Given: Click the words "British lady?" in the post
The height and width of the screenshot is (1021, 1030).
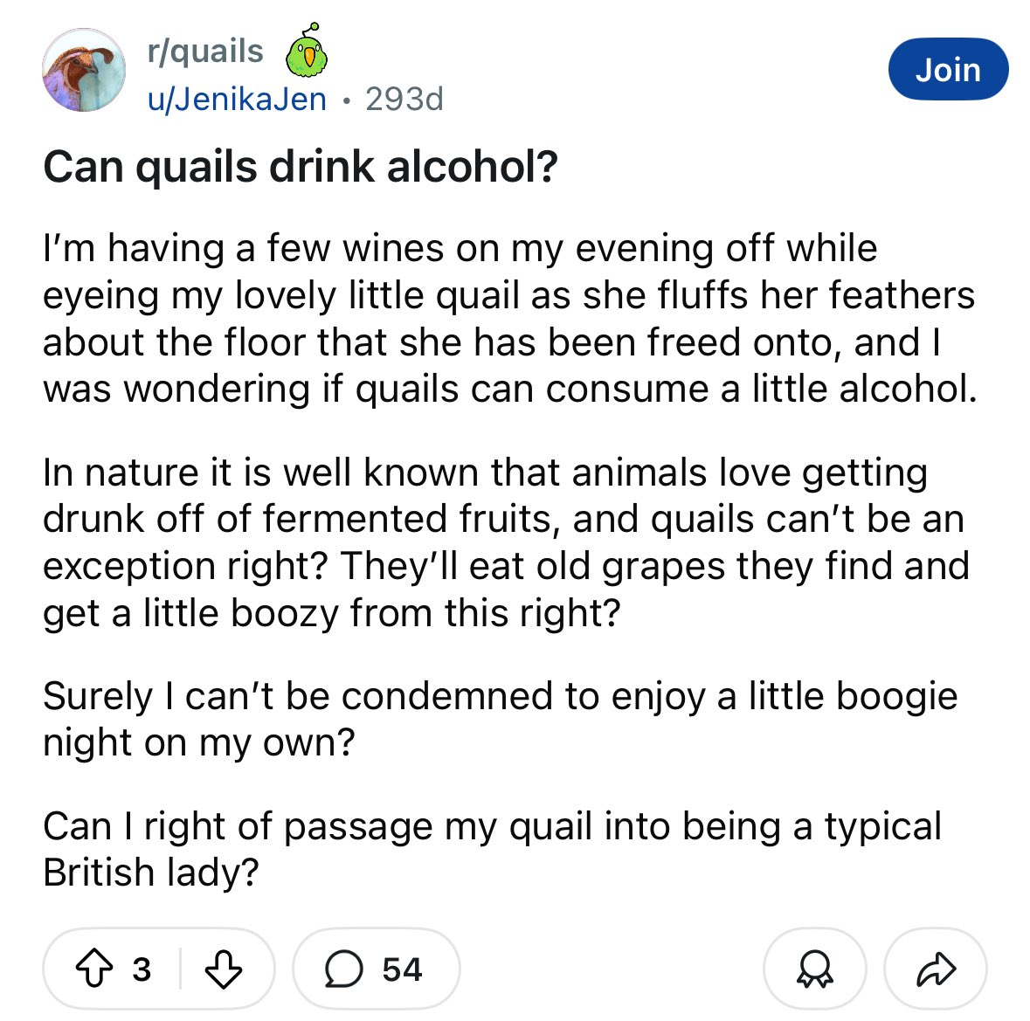Looking at the screenshot, I should [150, 873].
